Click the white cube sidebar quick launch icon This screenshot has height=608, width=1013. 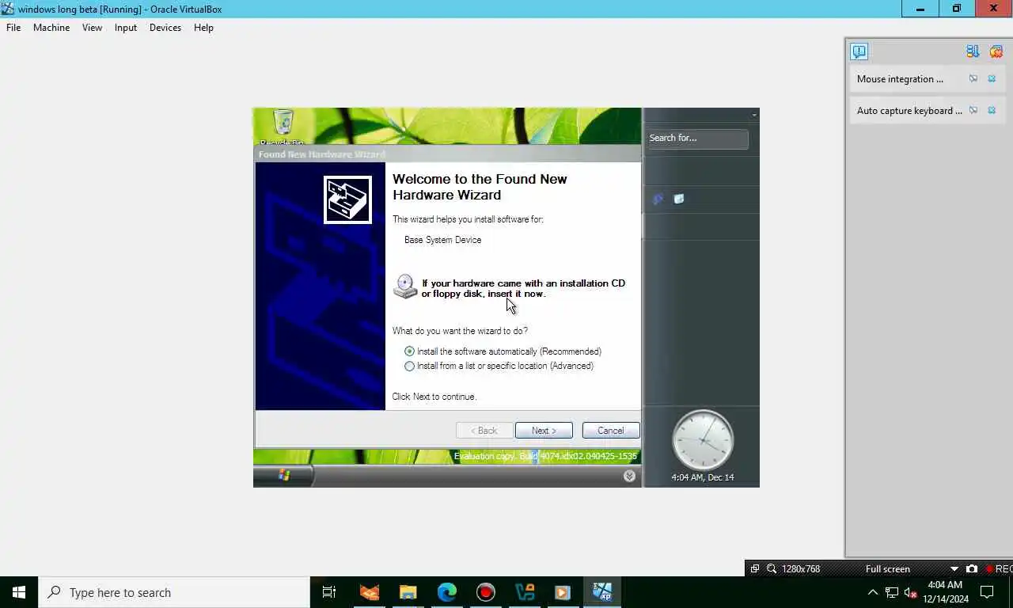[x=678, y=199]
